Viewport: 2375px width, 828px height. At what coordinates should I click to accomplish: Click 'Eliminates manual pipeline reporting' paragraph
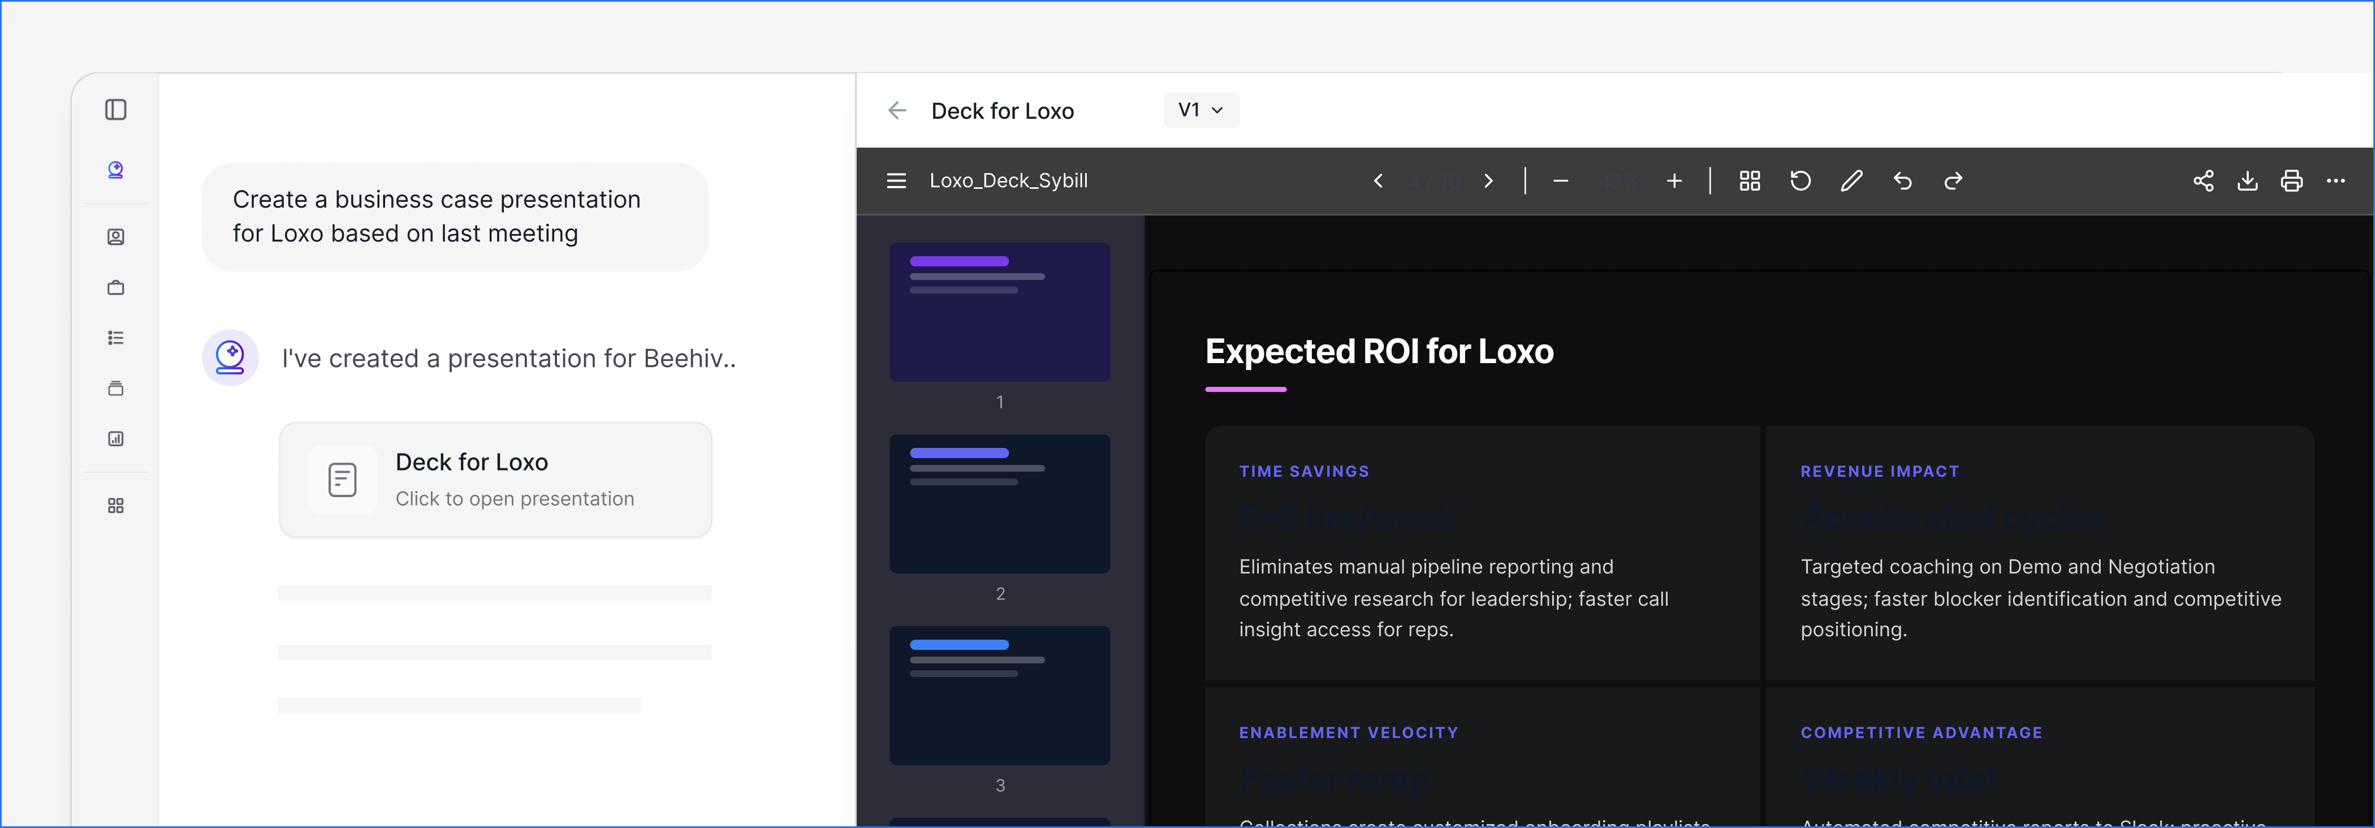pyautogui.click(x=1454, y=598)
